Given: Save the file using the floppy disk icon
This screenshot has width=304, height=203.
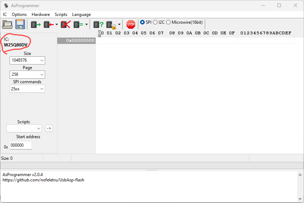Looking at the screenshot, I should (20, 24).
